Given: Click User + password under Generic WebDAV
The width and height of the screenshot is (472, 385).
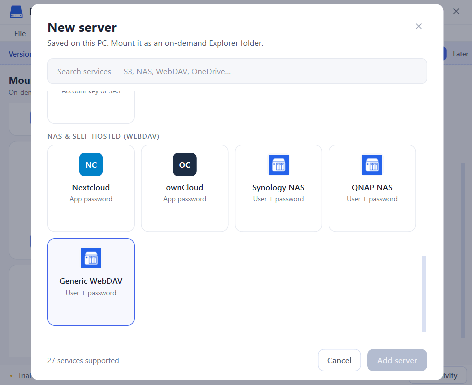Looking at the screenshot, I should pyautogui.click(x=91, y=293).
